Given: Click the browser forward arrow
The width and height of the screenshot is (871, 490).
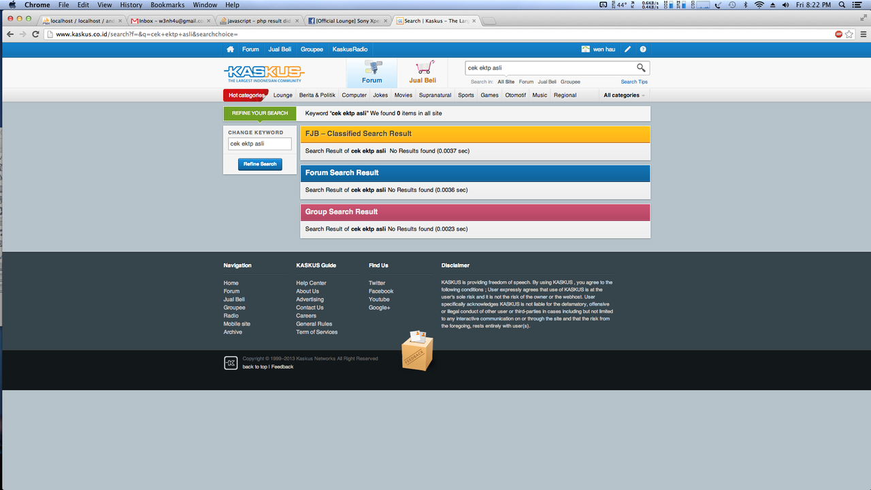Looking at the screenshot, I should 22,34.
